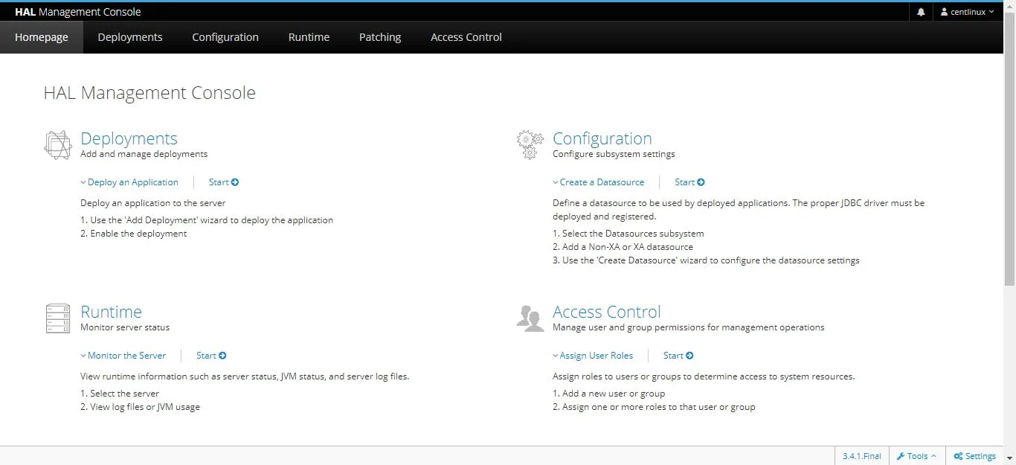Switch to the Homepage tab
Screen dimensions: 1016x465
[42, 37]
